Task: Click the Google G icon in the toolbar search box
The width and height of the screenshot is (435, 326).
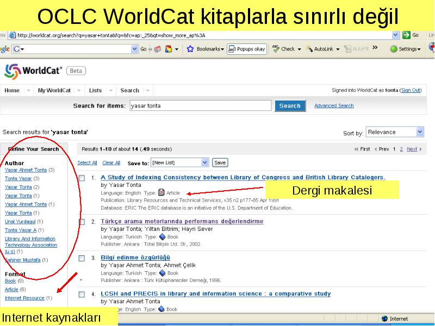Action: (17, 49)
